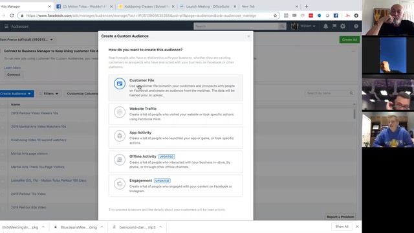414x233 pixels.
Task: Open Martial Arts page visitors audience
Action: tap(29, 153)
